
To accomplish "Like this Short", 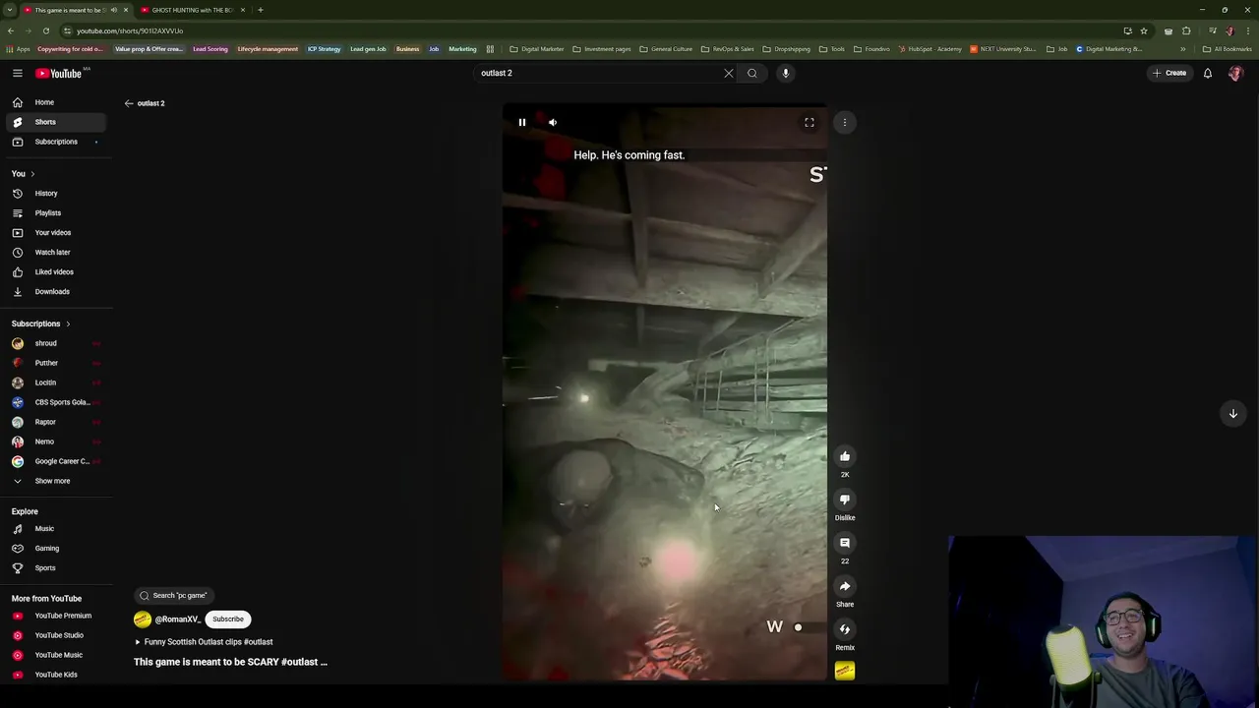I will (x=845, y=456).
